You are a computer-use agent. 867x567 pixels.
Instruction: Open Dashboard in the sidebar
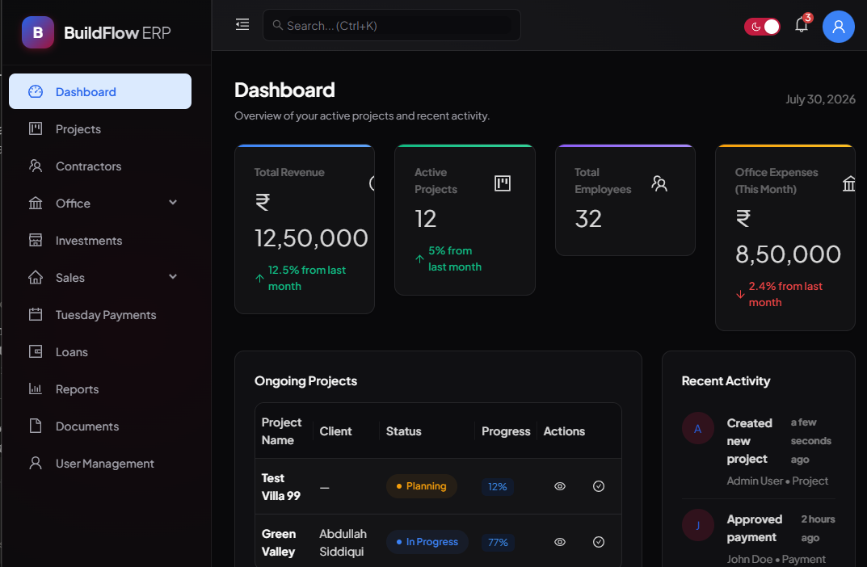[x=100, y=92]
